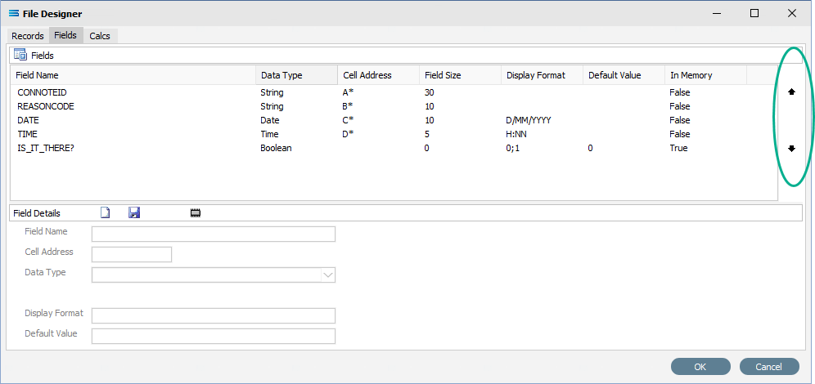Click the Cell Address column header

(x=378, y=75)
